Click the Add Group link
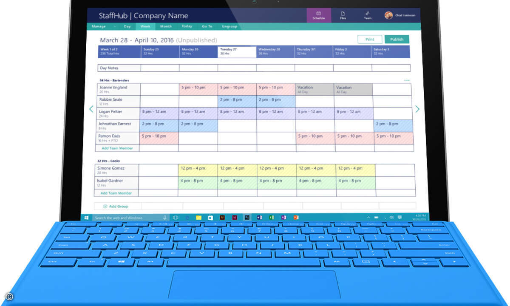The height and width of the screenshot is (306, 510). point(119,207)
